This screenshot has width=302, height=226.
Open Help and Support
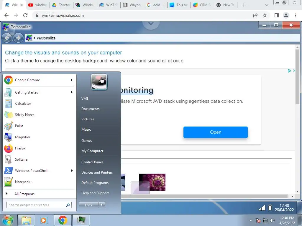(x=95, y=193)
